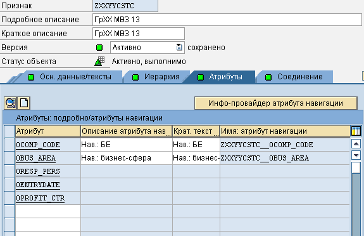Click the Атрибут column header
This screenshot has width=364, height=236.
pyautogui.click(x=48, y=131)
